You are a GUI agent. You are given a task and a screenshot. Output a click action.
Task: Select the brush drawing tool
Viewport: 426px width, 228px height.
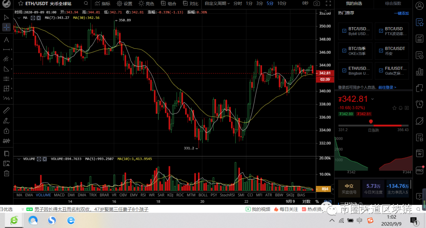pyautogui.click(x=6, y=121)
